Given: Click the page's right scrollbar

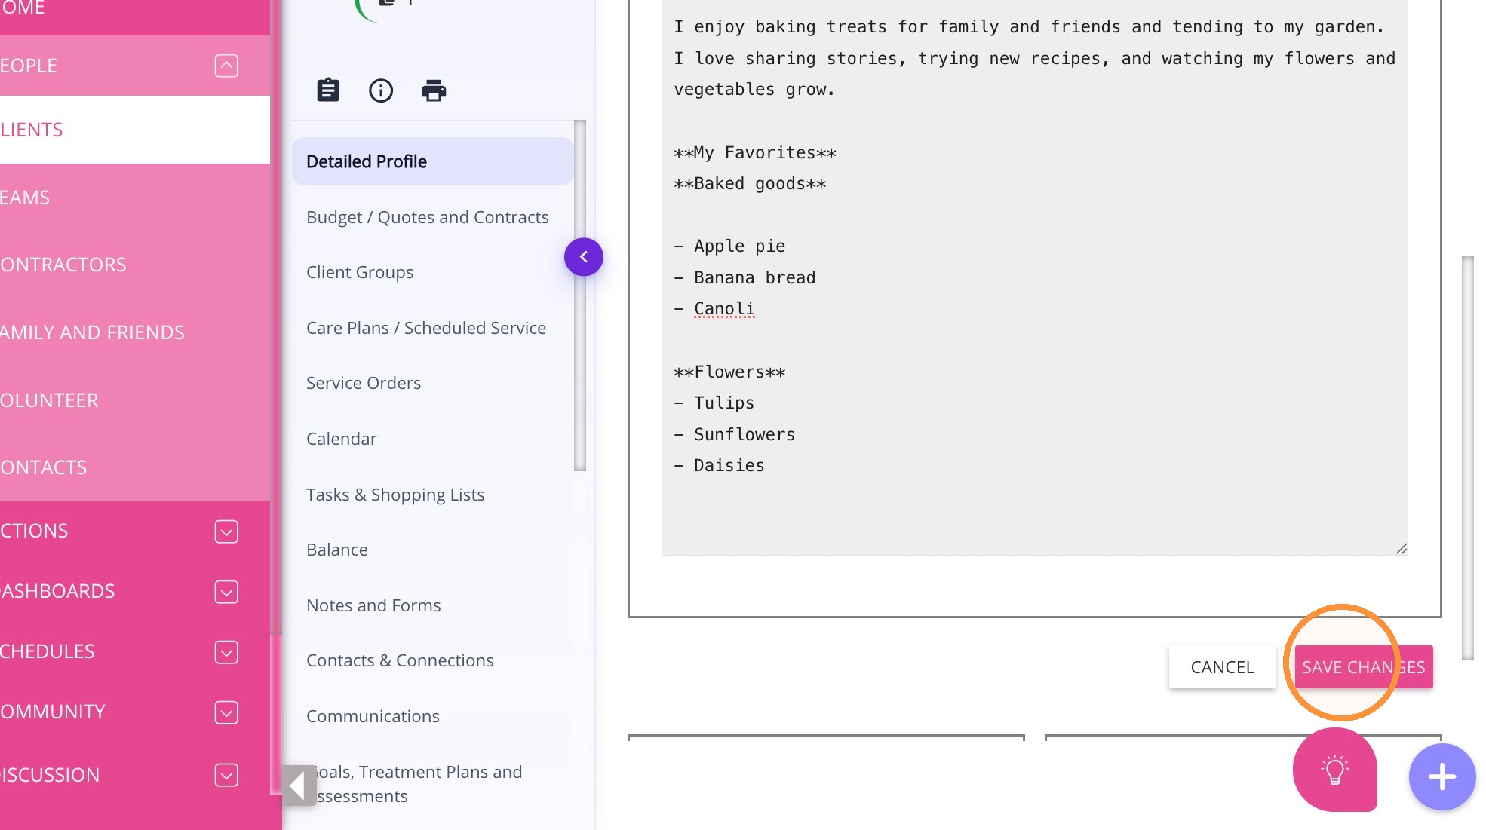Looking at the screenshot, I should coord(1467,458).
